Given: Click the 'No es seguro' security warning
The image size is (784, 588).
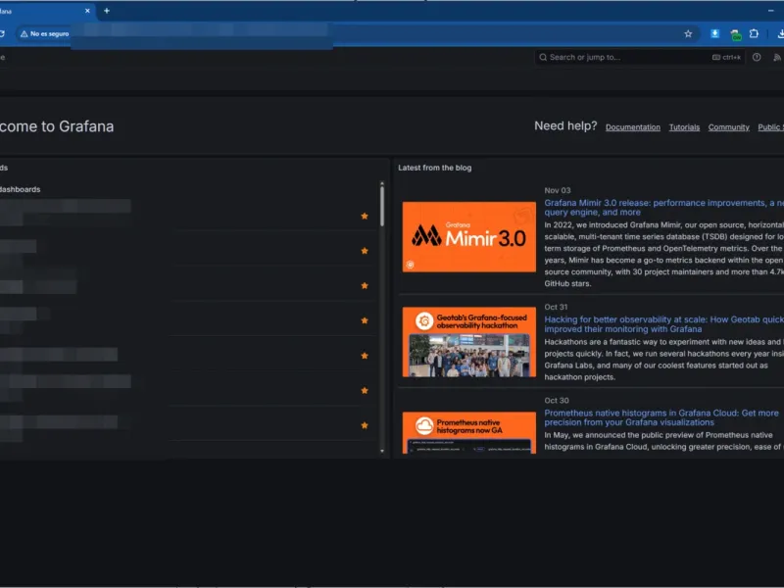Looking at the screenshot, I should (x=44, y=34).
